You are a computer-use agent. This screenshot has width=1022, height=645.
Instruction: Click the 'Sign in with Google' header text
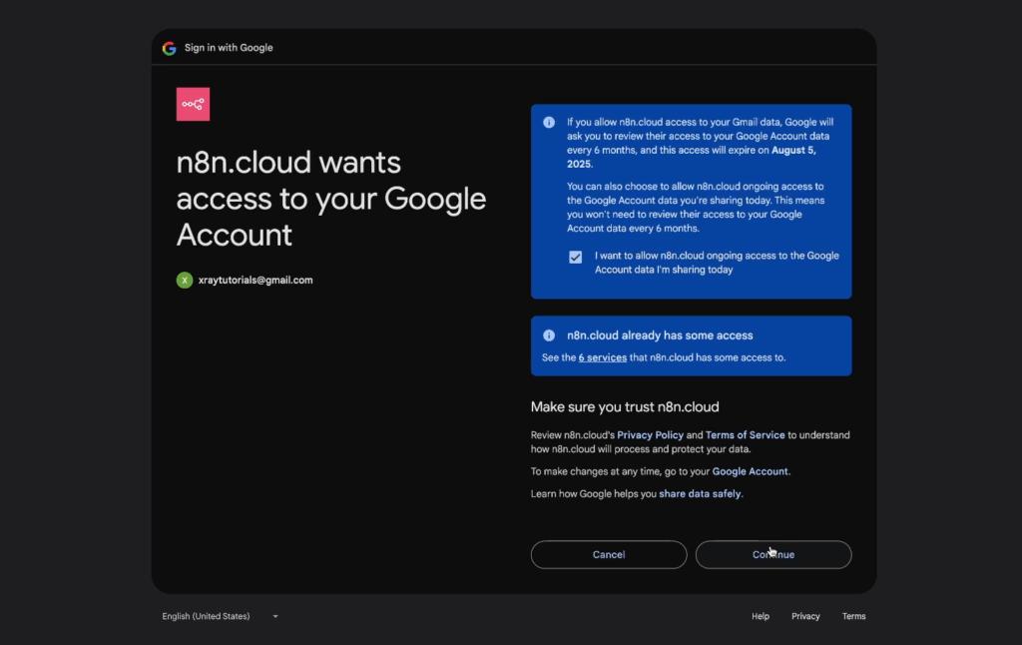click(229, 48)
